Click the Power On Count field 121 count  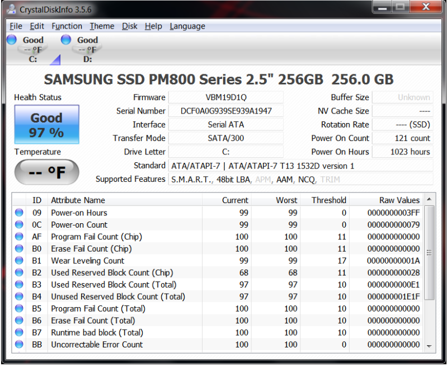click(x=403, y=138)
